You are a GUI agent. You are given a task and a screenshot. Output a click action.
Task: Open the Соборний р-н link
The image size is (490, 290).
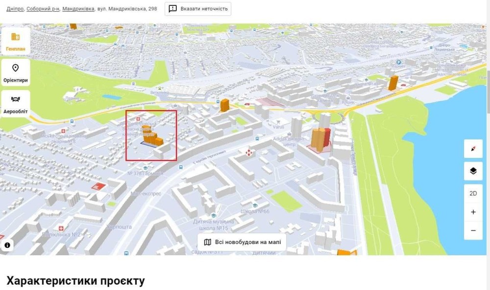point(43,9)
